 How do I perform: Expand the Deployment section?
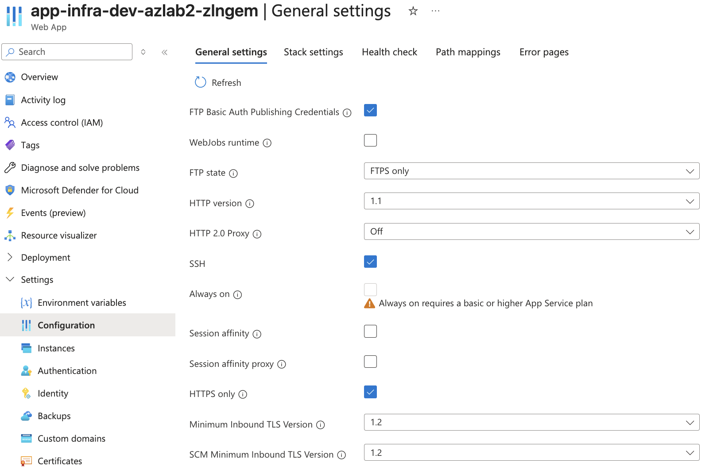tap(10, 257)
